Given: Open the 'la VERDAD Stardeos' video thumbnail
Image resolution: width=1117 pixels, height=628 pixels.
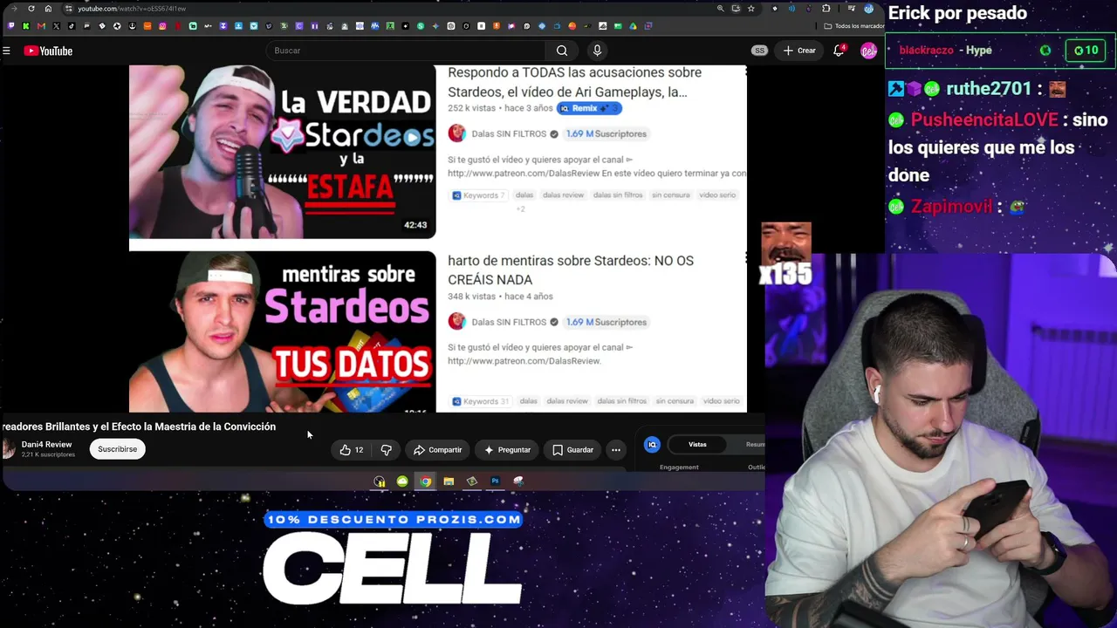Looking at the screenshot, I should pyautogui.click(x=282, y=152).
